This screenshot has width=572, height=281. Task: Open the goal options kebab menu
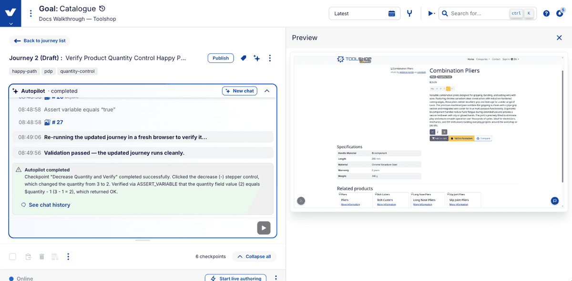[31, 13]
